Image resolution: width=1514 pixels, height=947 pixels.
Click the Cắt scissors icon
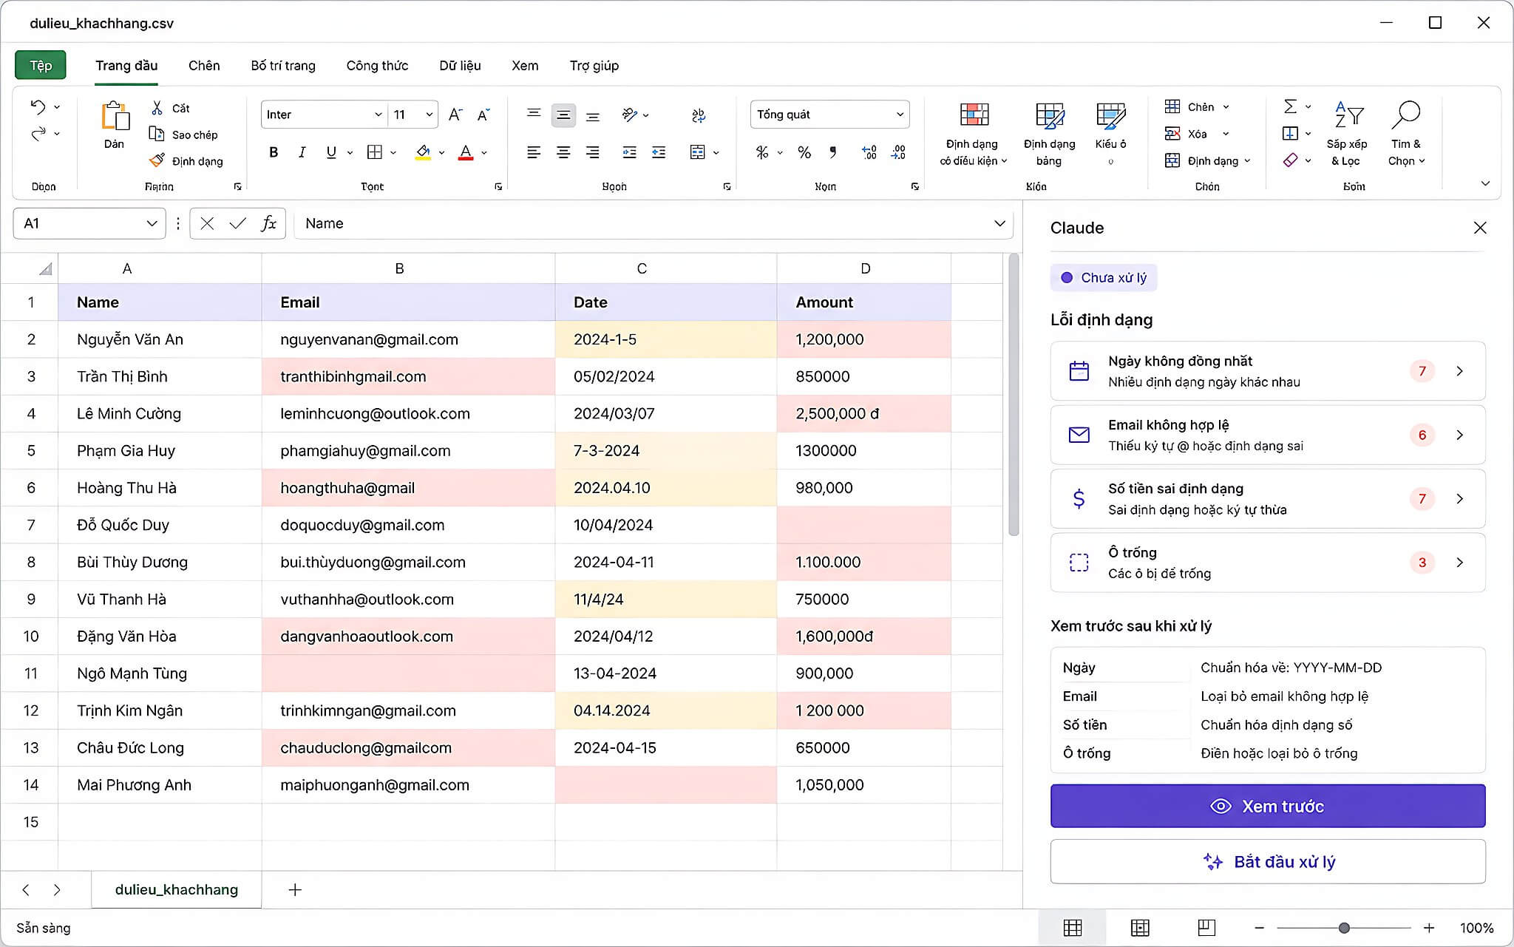(157, 108)
